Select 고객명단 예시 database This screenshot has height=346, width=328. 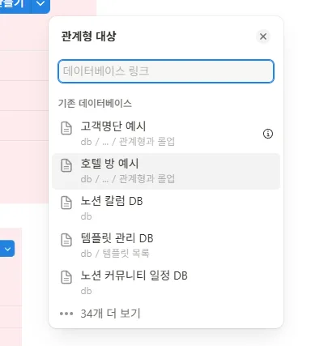coord(166,134)
